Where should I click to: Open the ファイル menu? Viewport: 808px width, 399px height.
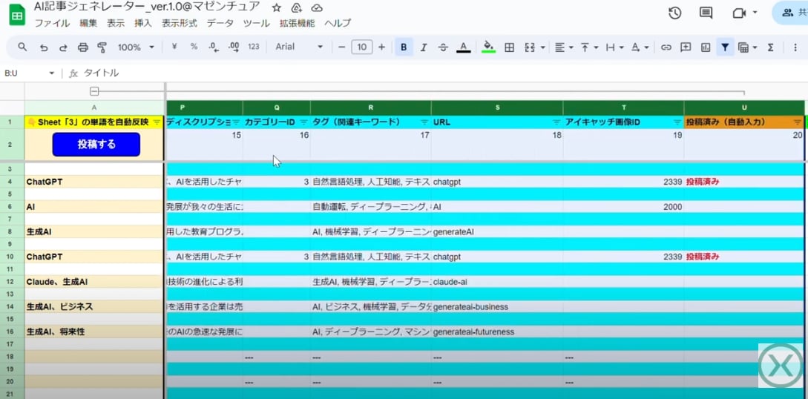(x=52, y=23)
